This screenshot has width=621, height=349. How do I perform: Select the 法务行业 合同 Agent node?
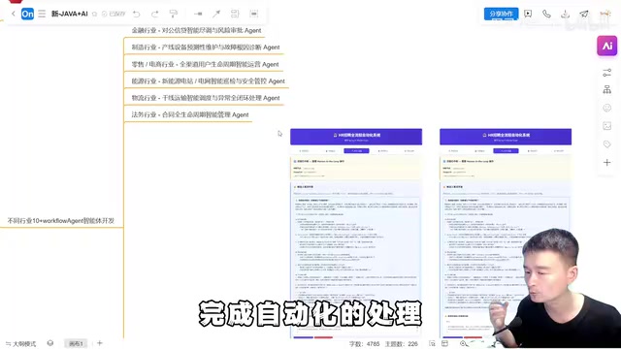[190, 114]
